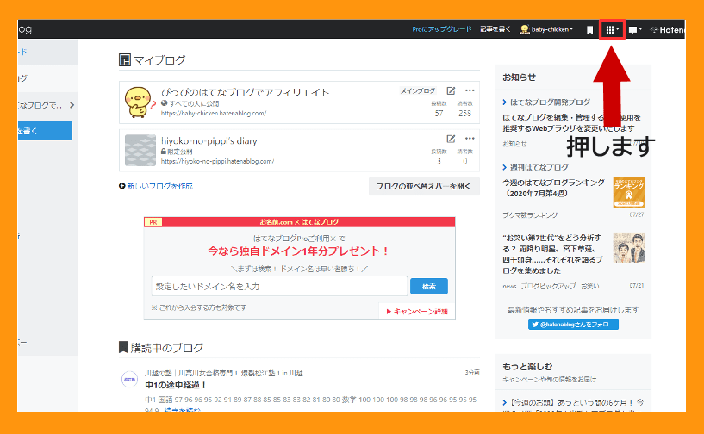
Task: Click the feed blog's round avatar icon
Action: 130,379
